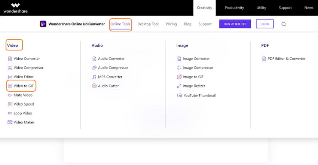Expand the Utility top menu
The image size is (318, 165).
[261, 8]
